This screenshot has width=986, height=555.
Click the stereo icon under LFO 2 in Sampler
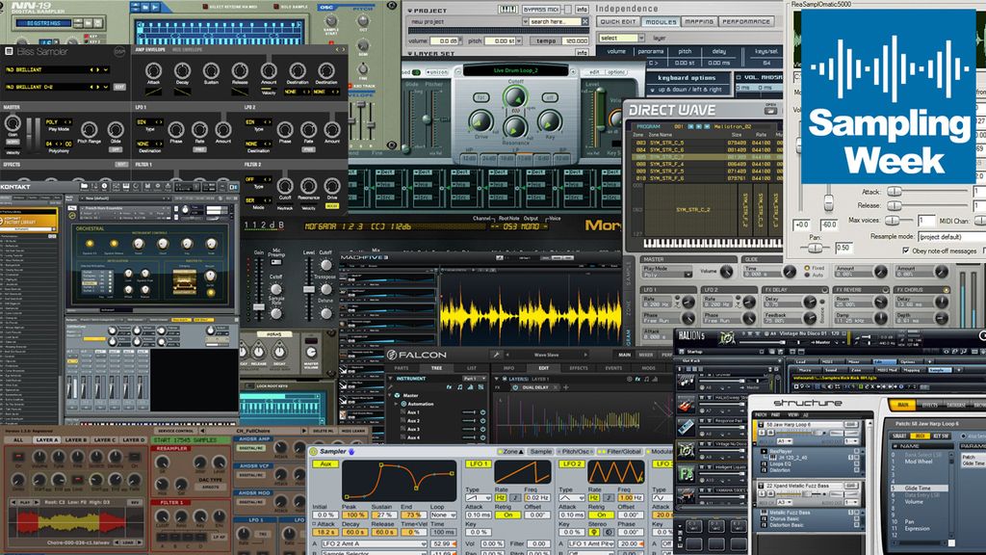pyautogui.click(x=594, y=531)
